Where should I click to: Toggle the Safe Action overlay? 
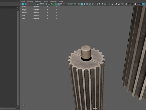tap(72, 4)
